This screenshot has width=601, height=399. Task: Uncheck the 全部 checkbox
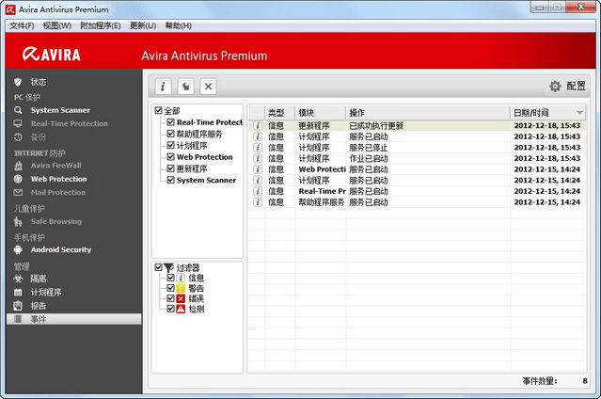[x=159, y=111]
